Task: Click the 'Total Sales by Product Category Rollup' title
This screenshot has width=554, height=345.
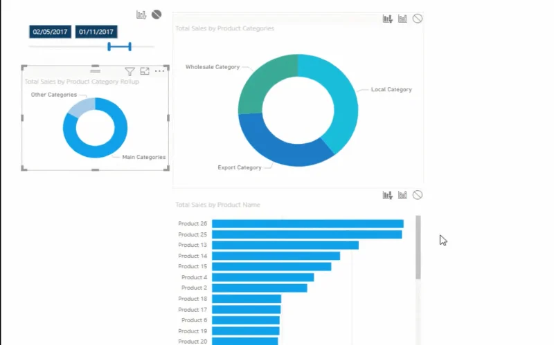Action: pos(82,82)
